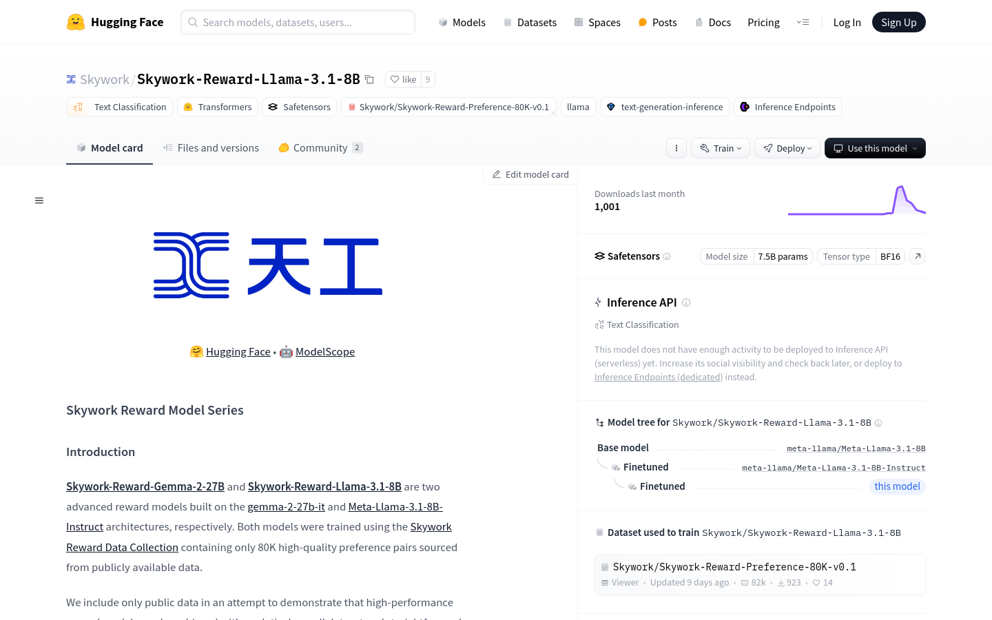Copy model name with clipboard icon
The width and height of the screenshot is (992, 620).
pos(369,79)
